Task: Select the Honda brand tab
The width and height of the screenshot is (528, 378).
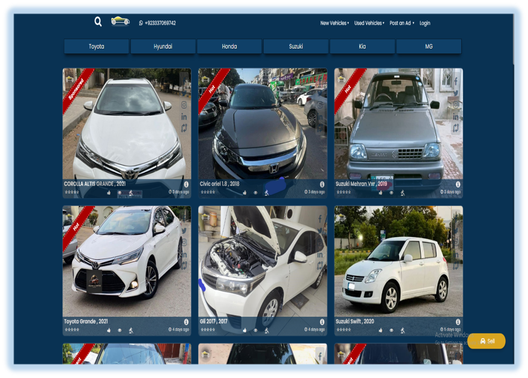Action: click(229, 46)
